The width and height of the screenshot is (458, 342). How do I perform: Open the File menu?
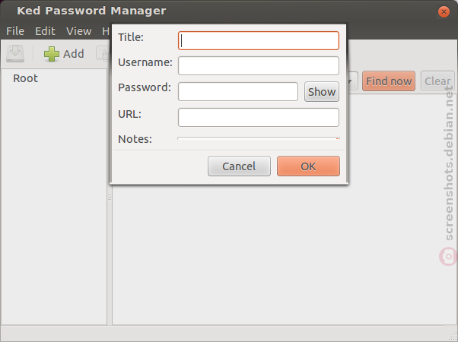pos(15,31)
